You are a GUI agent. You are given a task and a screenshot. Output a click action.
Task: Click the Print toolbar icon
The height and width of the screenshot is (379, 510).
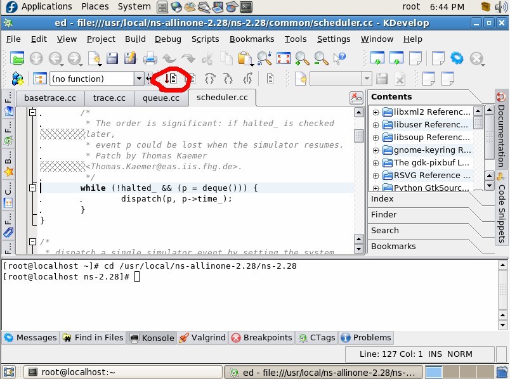point(150,58)
